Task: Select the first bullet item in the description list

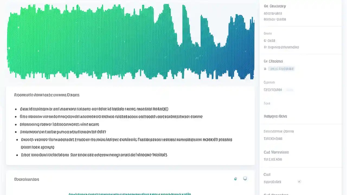Action: [x=94, y=109]
